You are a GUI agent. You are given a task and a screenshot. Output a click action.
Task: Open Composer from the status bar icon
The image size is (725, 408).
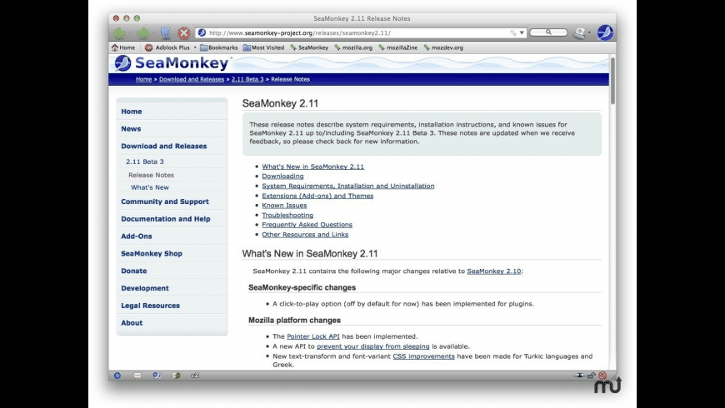[157, 376]
